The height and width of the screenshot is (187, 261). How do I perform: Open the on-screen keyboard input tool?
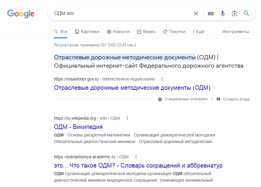coord(211,13)
